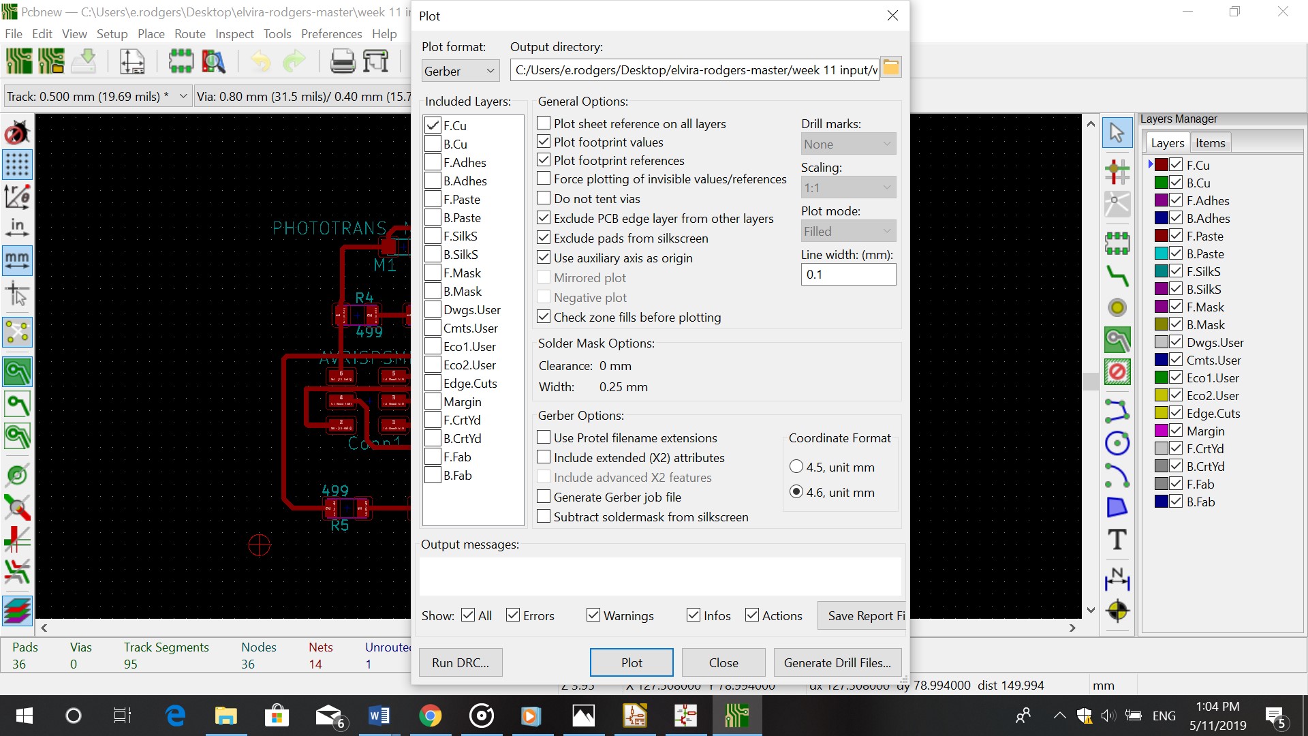Click the Edge.Cuts yellow color swatch
This screenshot has width=1308, height=736.
pos(1161,413)
